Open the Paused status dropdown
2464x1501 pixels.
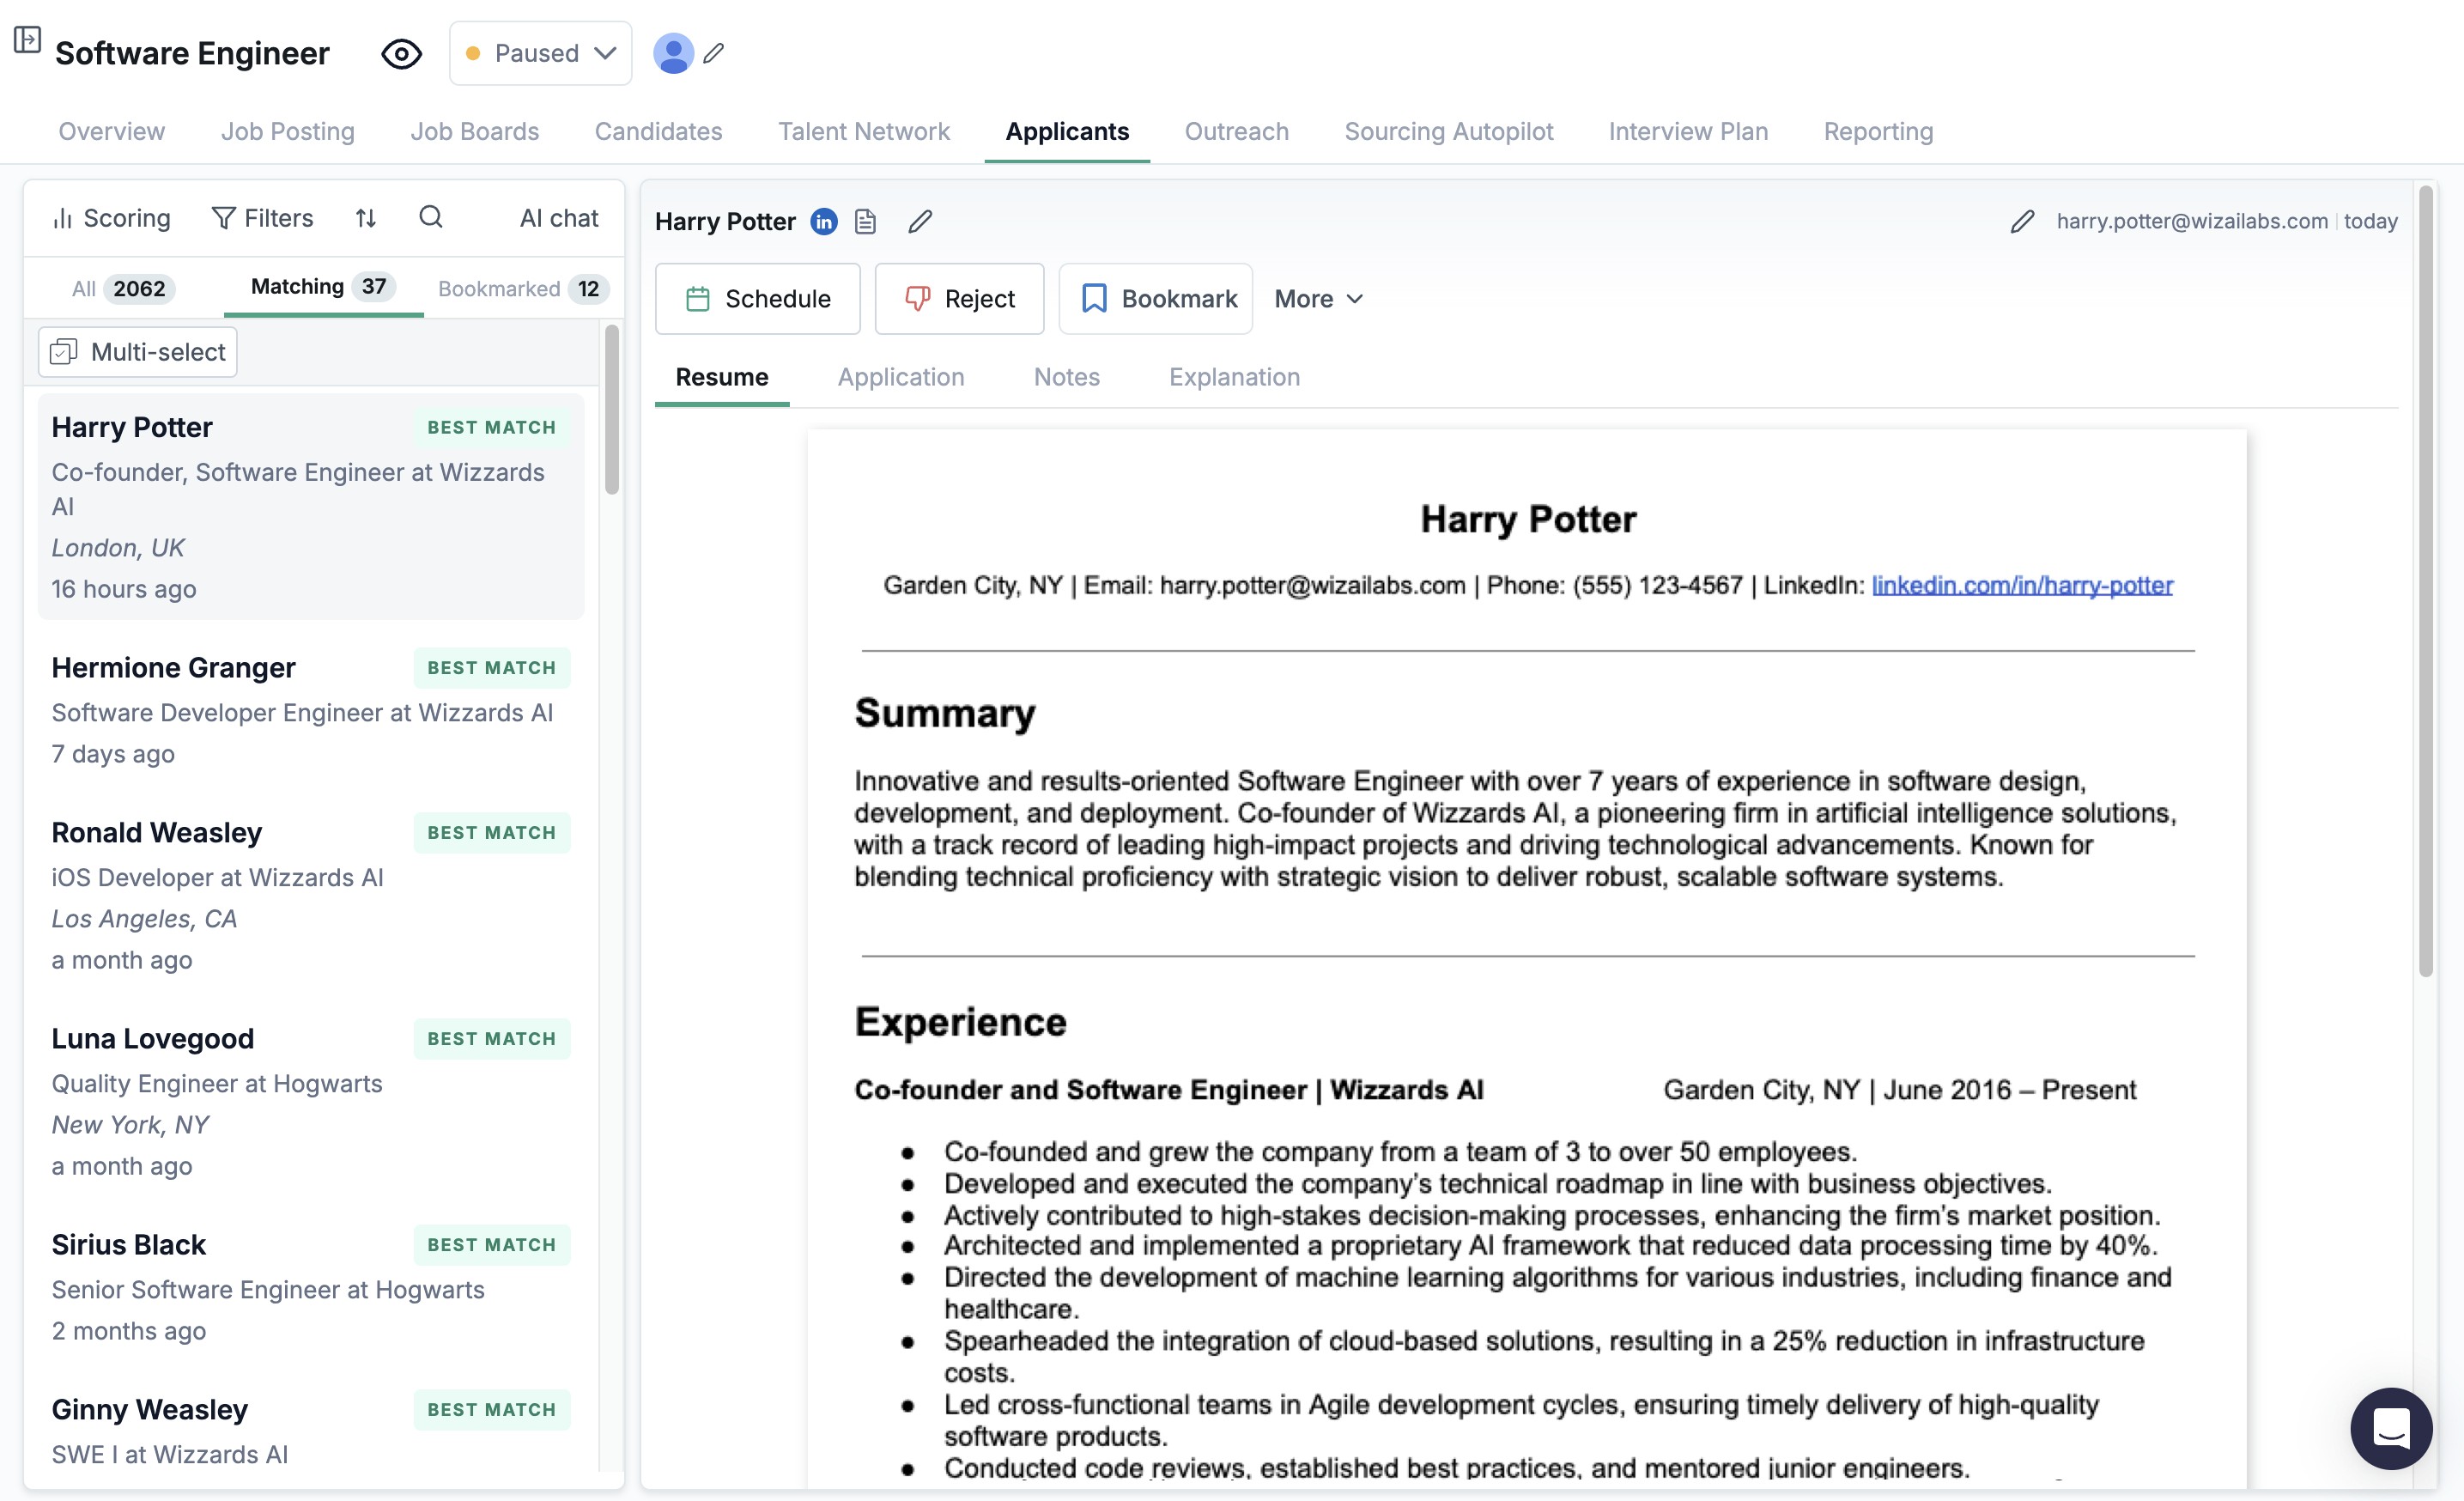(540, 53)
